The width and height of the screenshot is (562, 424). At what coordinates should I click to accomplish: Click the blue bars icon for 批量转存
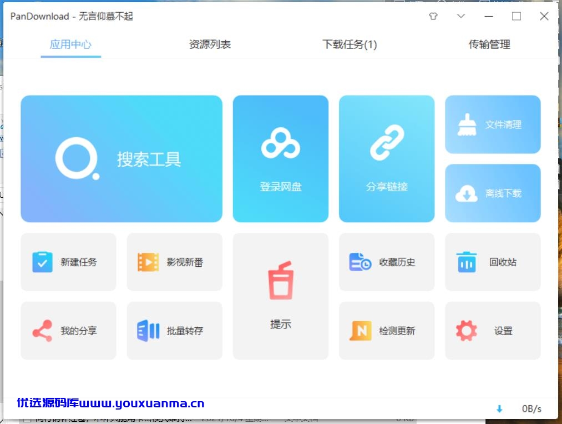148,331
